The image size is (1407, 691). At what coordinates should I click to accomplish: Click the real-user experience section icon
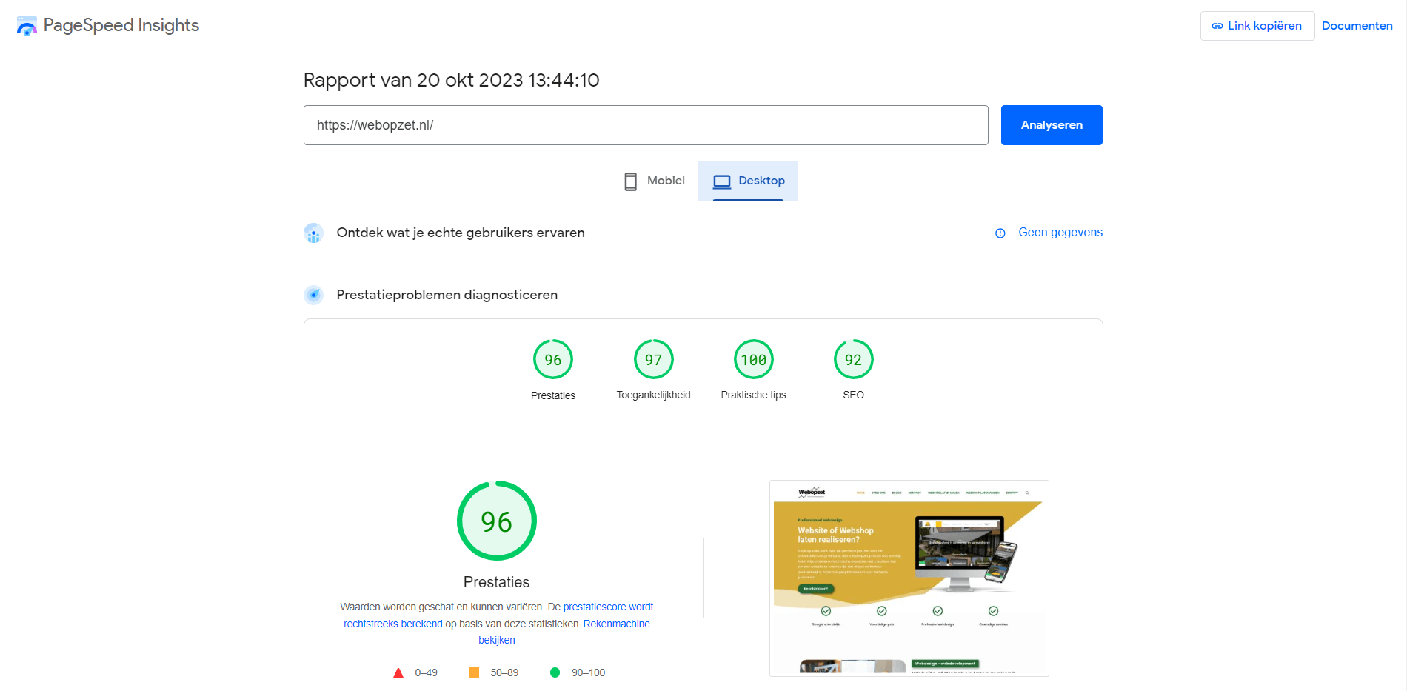(x=313, y=233)
